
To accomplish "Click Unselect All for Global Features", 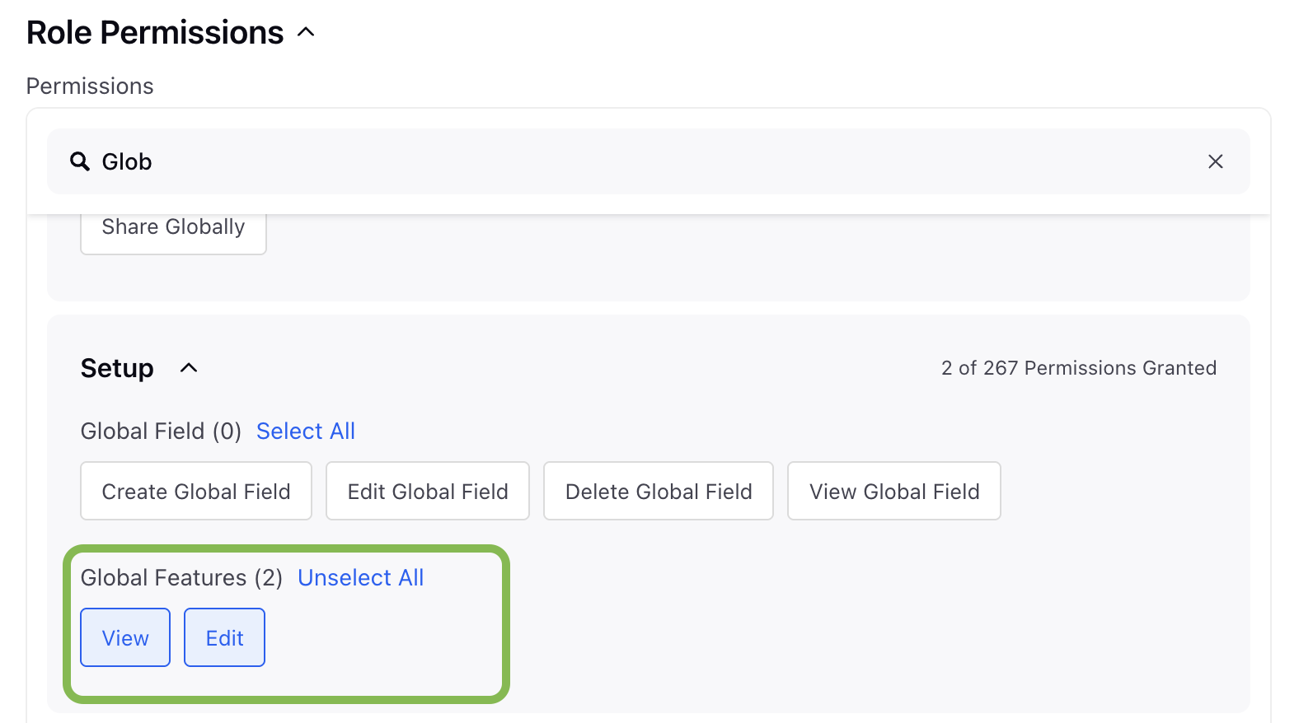I will 361,578.
